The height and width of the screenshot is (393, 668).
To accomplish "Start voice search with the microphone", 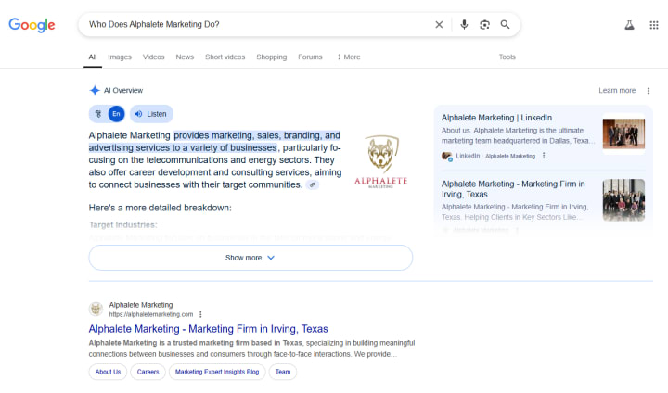I will pos(464,25).
